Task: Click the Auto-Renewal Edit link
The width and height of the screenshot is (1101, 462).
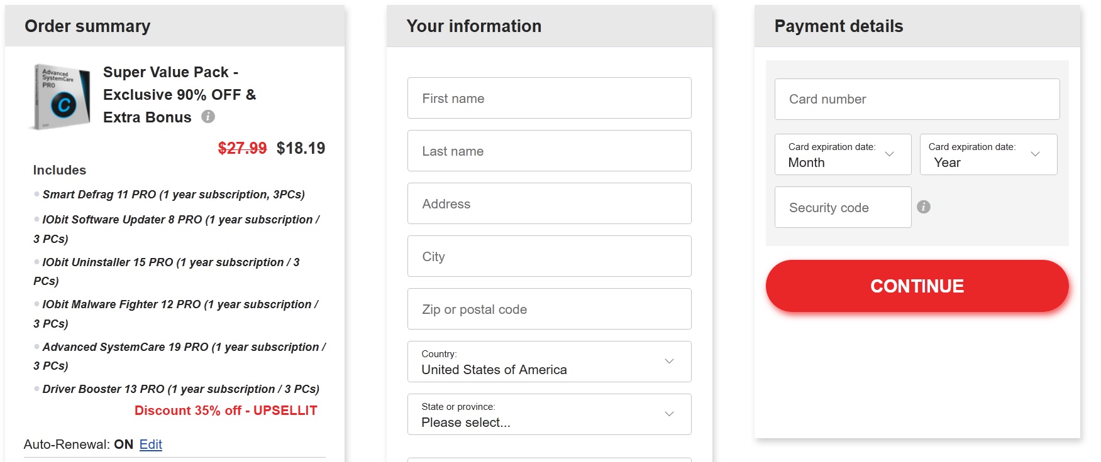Action: point(150,444)
